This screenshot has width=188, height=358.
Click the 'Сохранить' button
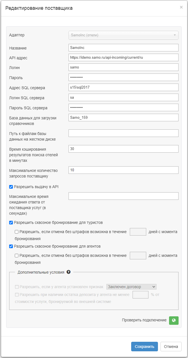coord(144,347)
